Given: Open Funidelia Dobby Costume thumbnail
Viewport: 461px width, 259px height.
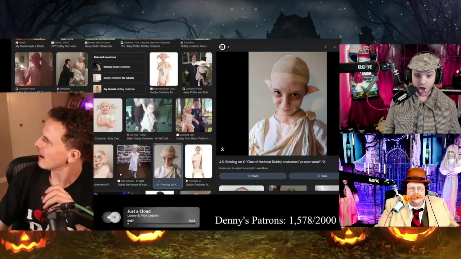Looking at the screenshot, I should (198, 162).
